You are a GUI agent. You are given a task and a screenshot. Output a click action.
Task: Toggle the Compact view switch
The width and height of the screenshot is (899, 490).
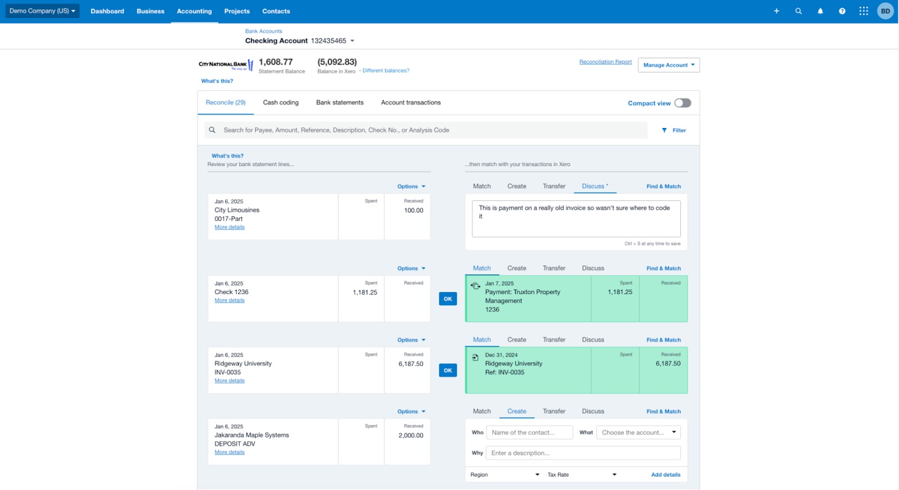pos(683,103)
